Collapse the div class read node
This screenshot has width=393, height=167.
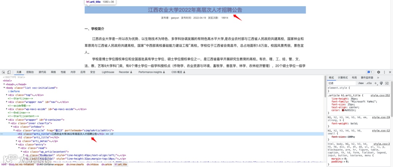[19, 148]
